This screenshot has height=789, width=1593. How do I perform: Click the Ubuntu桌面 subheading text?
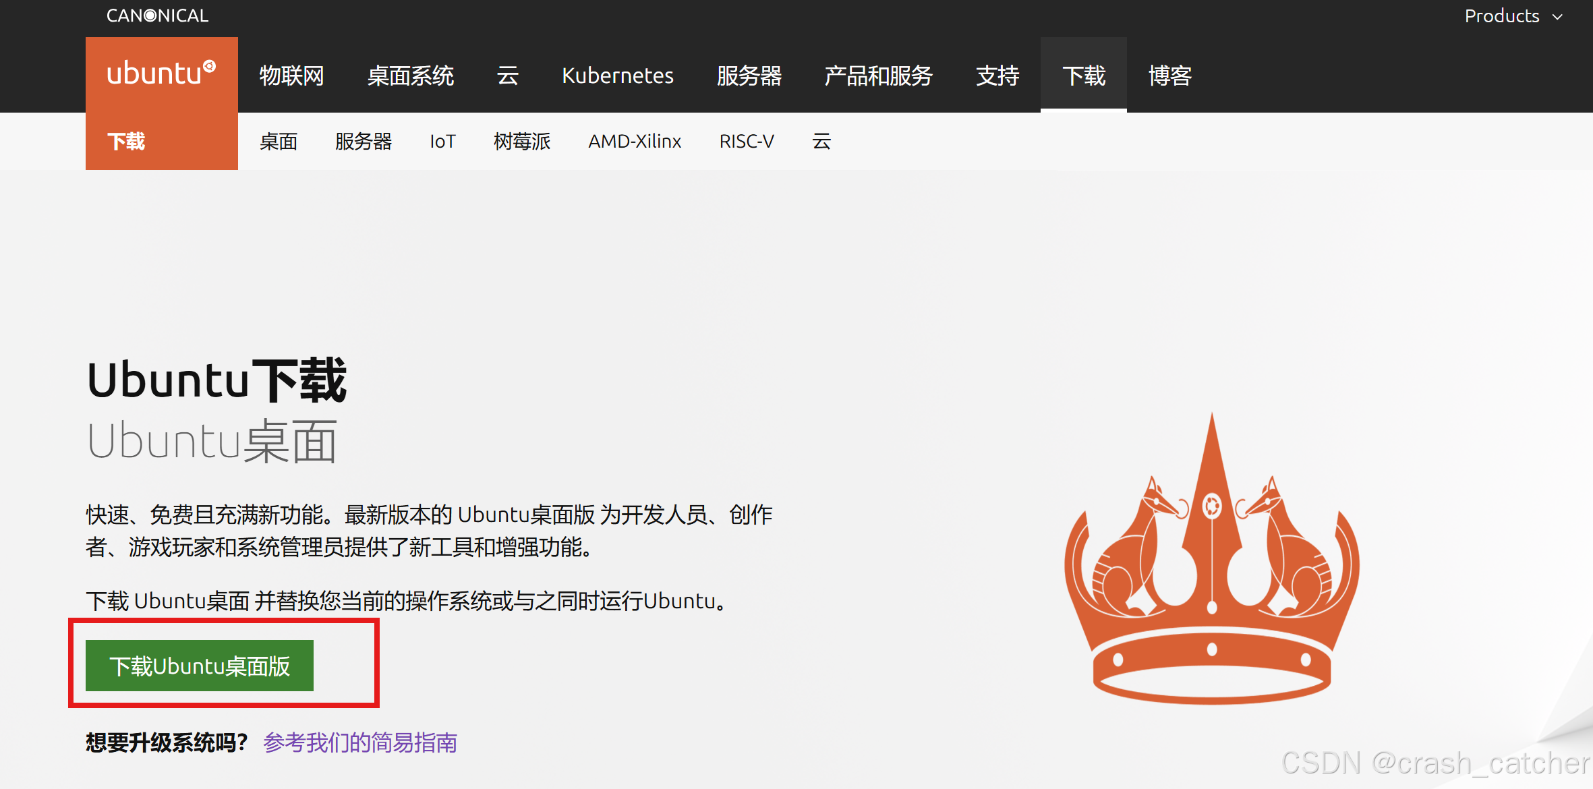[212, 441]
